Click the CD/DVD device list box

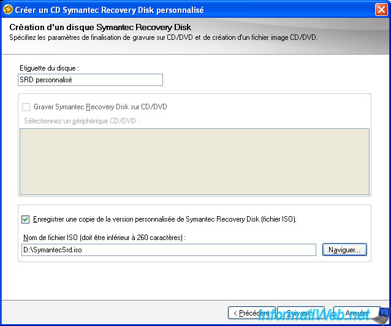pyautogui.click(x=194, y=161)
